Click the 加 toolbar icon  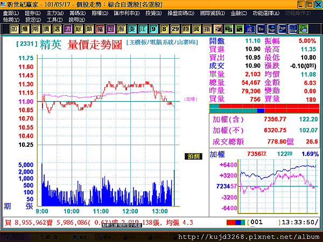14,29
